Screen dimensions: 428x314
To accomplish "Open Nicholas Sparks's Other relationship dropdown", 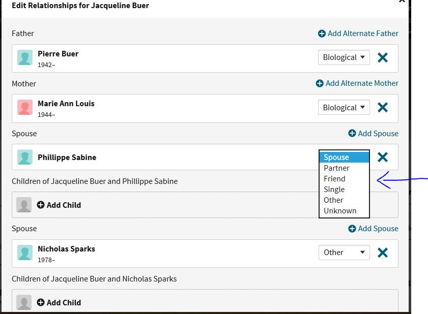I will [x=344, y=253].
